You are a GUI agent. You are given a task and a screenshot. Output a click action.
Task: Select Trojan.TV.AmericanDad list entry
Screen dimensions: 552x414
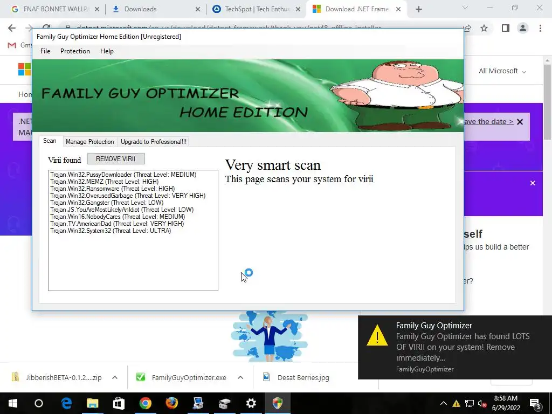(x=117, y=224)
